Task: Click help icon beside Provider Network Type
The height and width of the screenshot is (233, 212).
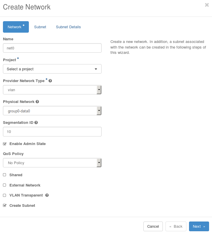Action: pos(50,81)
